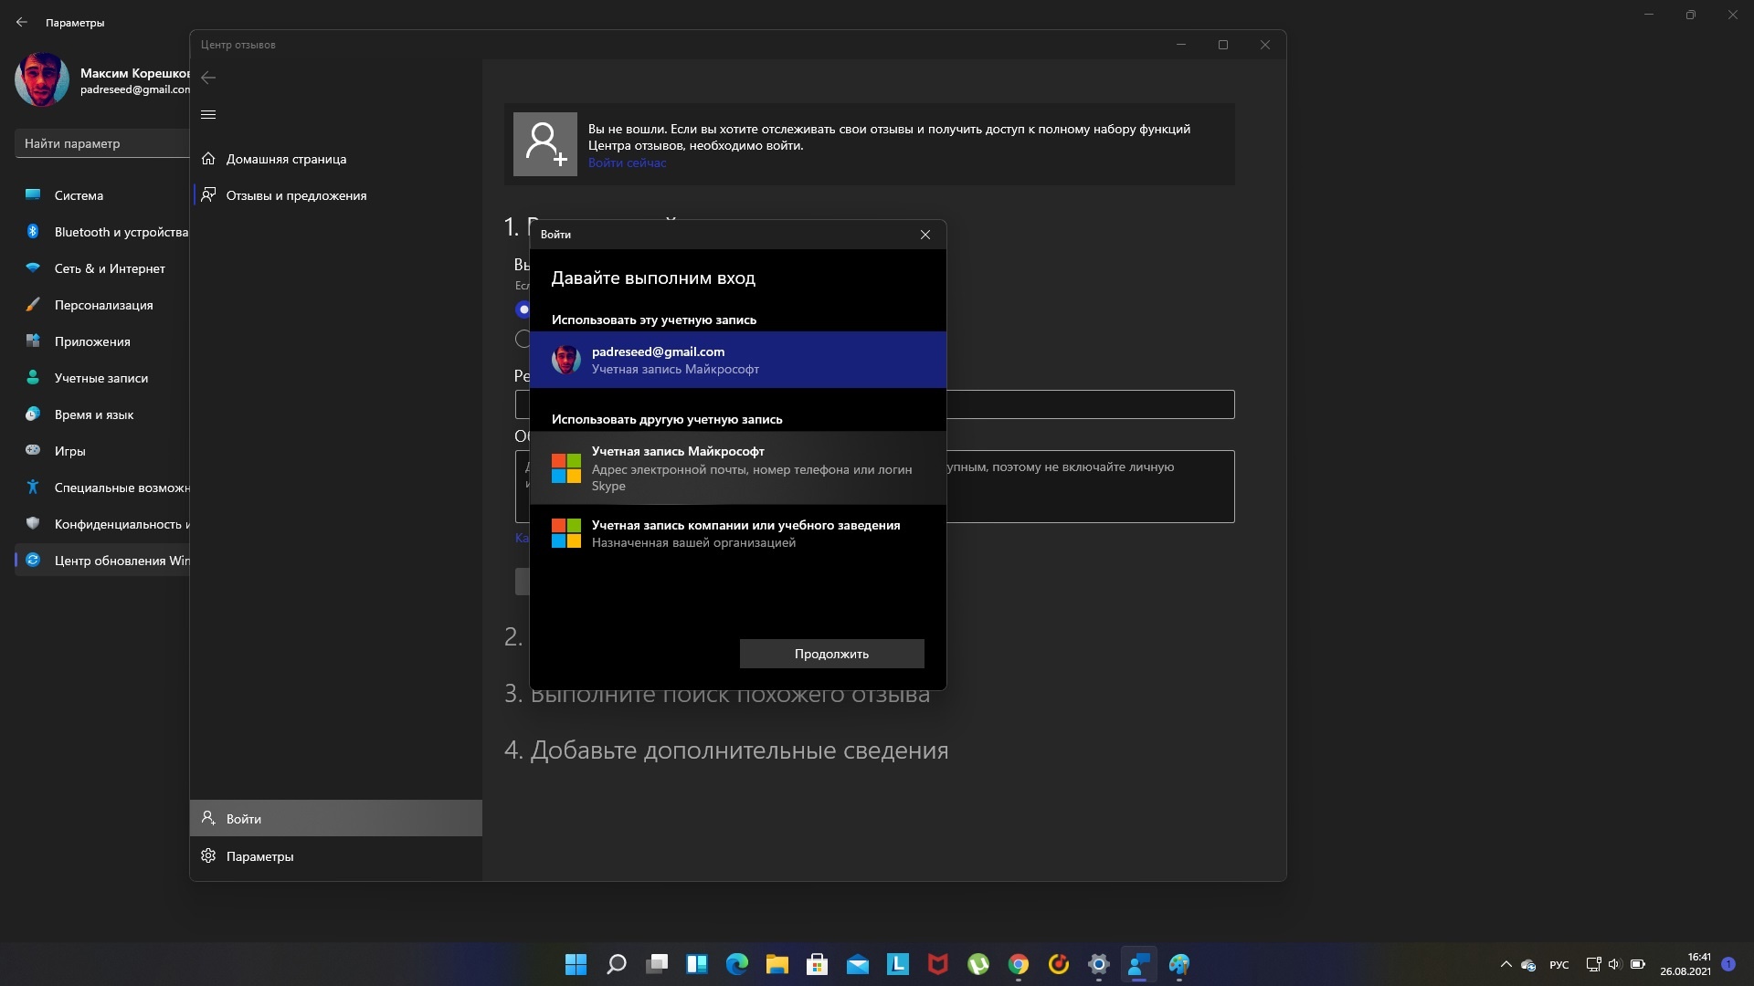The image size is (1754, 986).
Task: Click the user profile picture in Settings
Action: pyautogui.click(x=42, y=79)
